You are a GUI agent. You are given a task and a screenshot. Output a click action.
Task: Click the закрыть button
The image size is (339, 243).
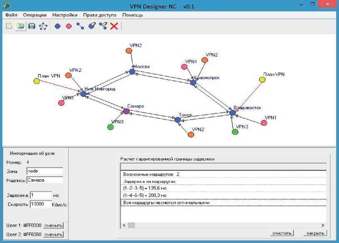[315, 233]
